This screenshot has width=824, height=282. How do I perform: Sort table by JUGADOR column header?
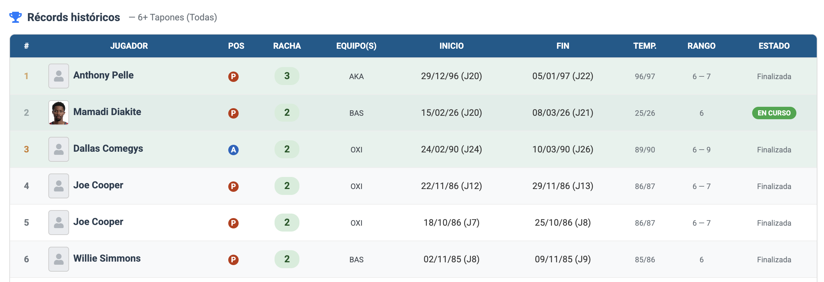(129, 46)
